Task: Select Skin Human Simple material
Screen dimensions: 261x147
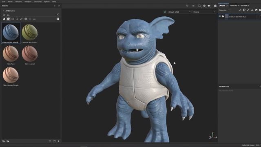Action: (x=11, y=76)
